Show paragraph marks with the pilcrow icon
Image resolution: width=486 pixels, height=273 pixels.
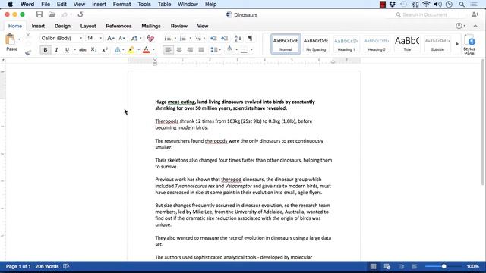tap(250, 39)
